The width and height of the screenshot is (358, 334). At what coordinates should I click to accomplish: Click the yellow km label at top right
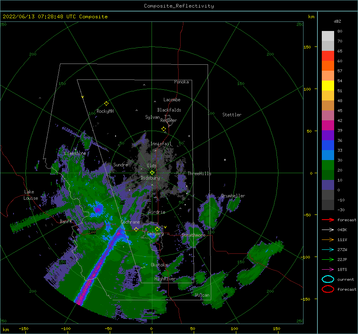[311, 17]
